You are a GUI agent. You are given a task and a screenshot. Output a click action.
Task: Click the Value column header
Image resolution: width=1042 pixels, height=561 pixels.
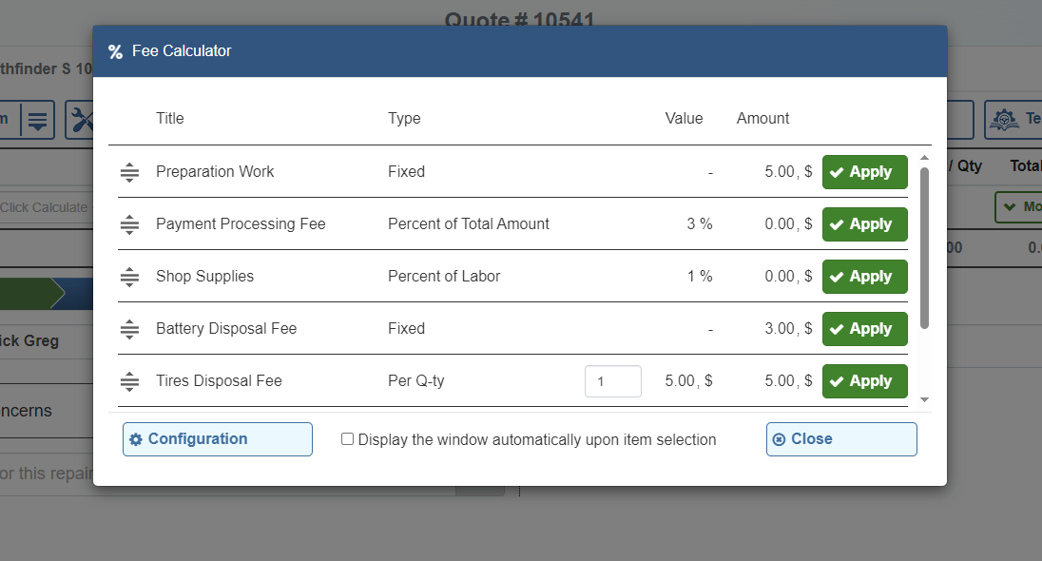pyautogui.click(x=684, y=118)
